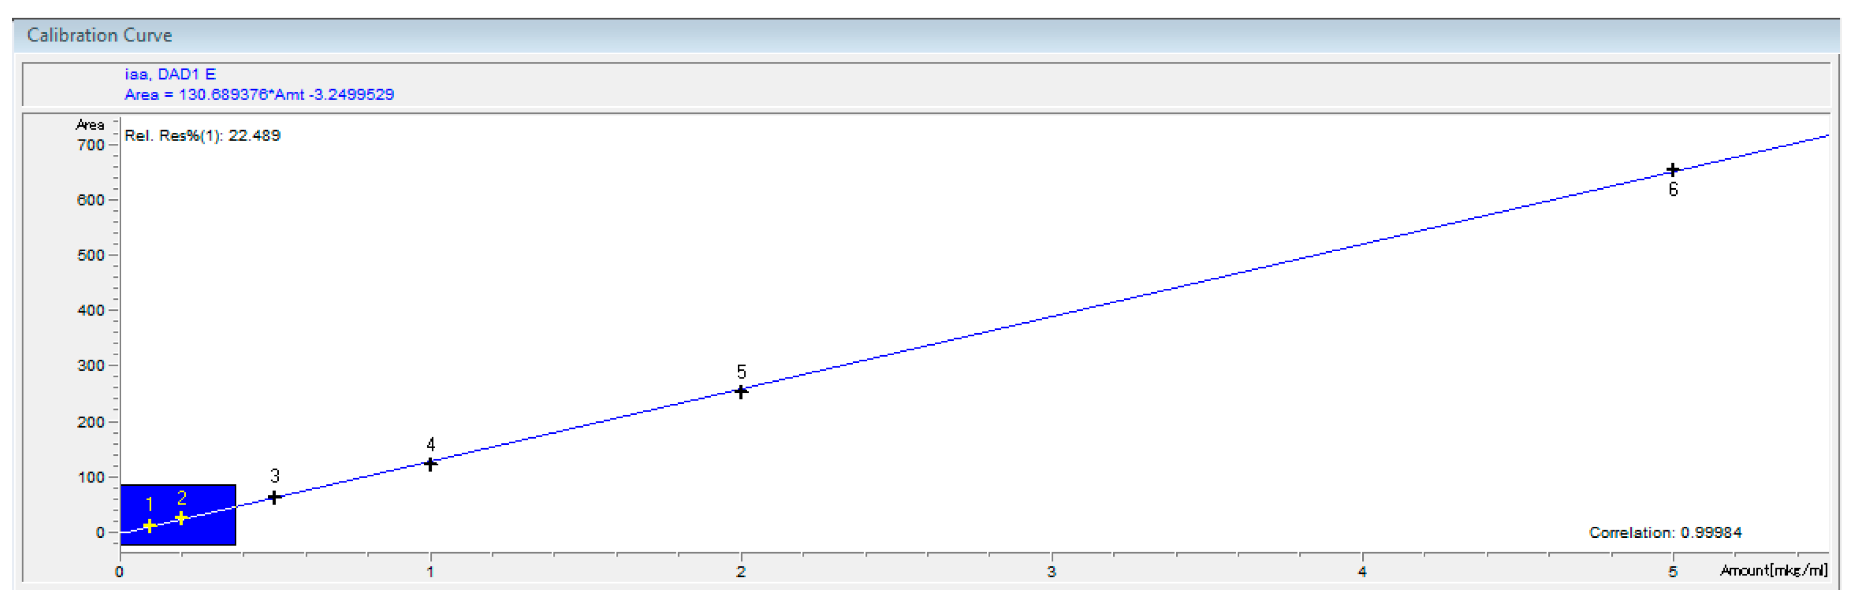The image size is (1852, 602).
Task: Click the 700 tick on Area axis
Action: point(91,145)
